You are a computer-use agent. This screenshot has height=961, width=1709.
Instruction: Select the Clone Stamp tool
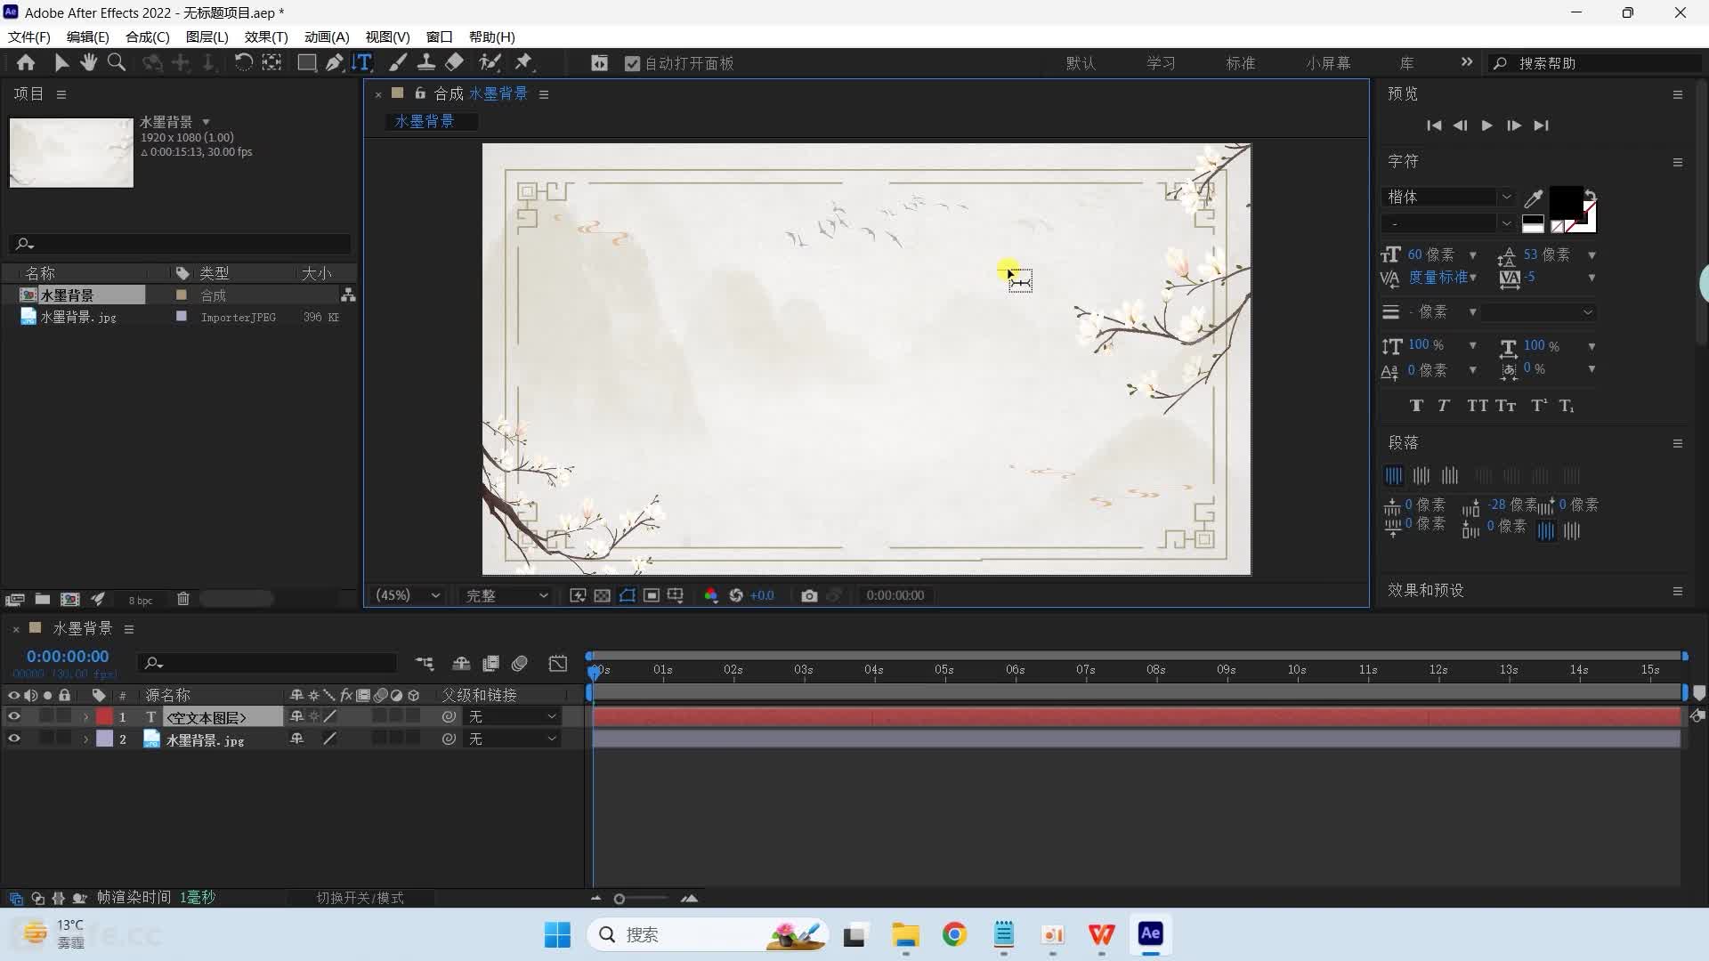[426, 62]
